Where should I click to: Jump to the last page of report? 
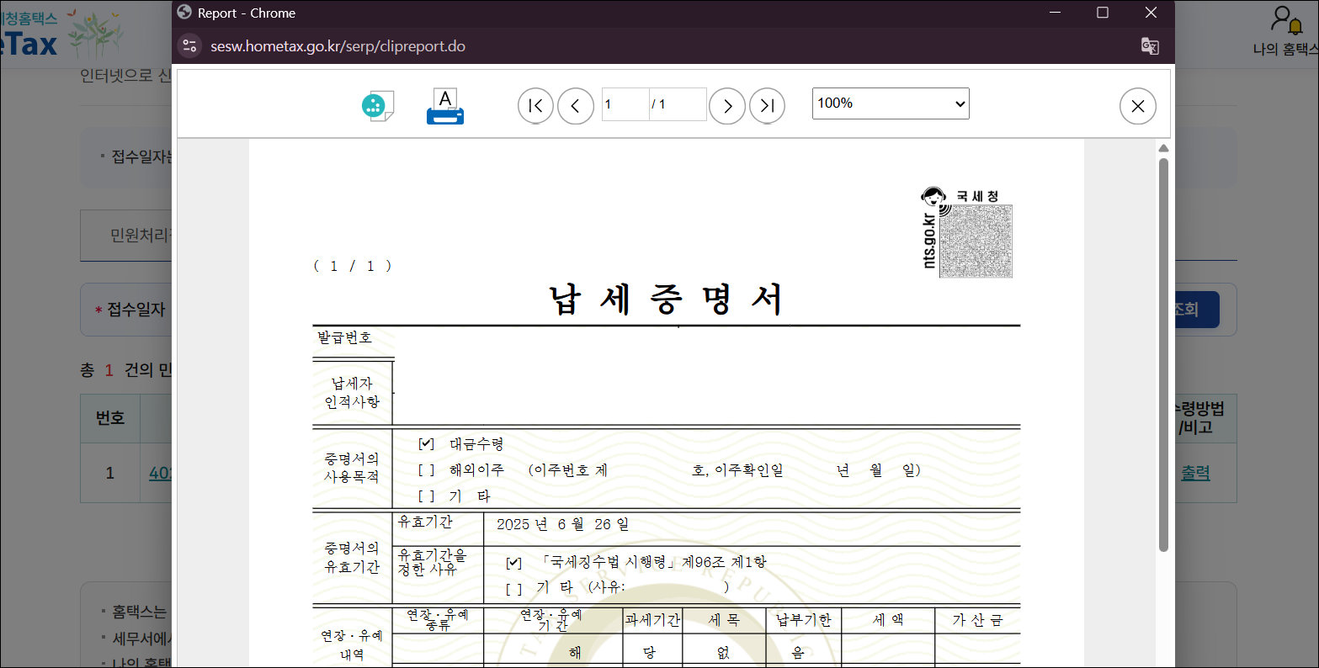(x=767, y=105)
